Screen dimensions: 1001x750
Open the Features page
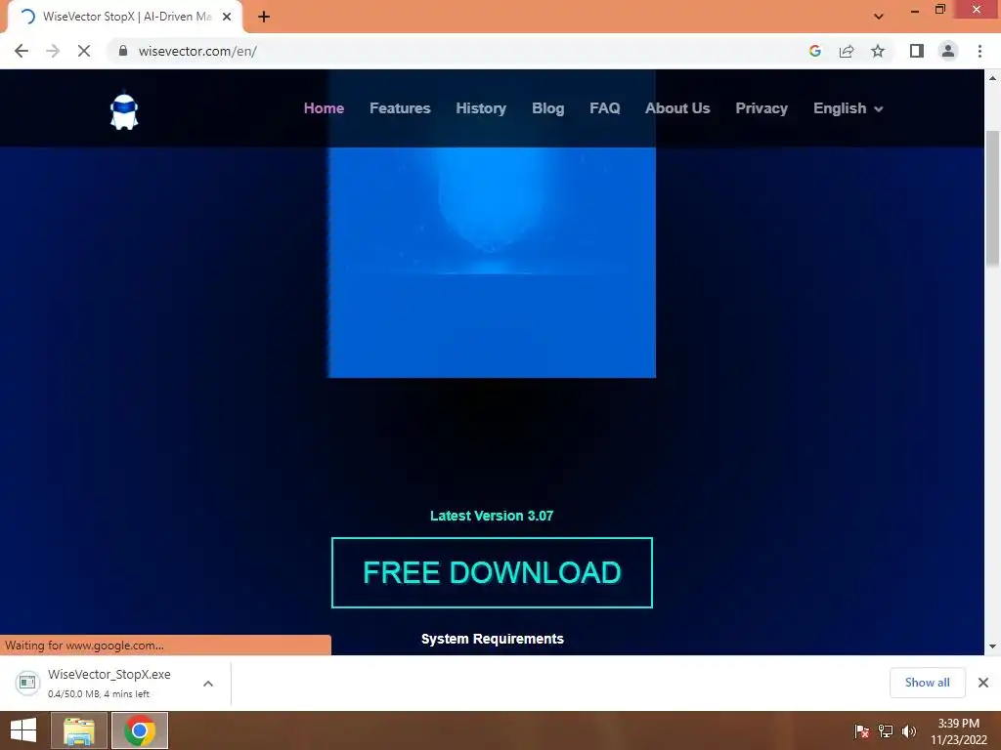coord(400,108)
